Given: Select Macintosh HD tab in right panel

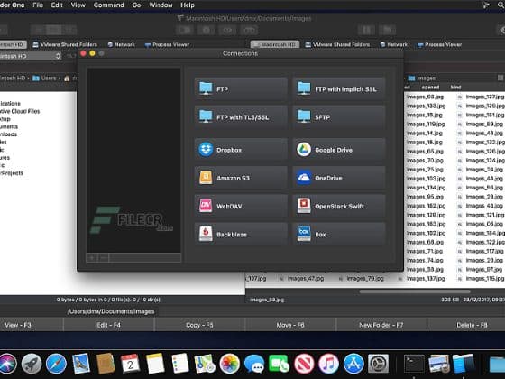Looking at the screenshot, I should pos(275,44).
